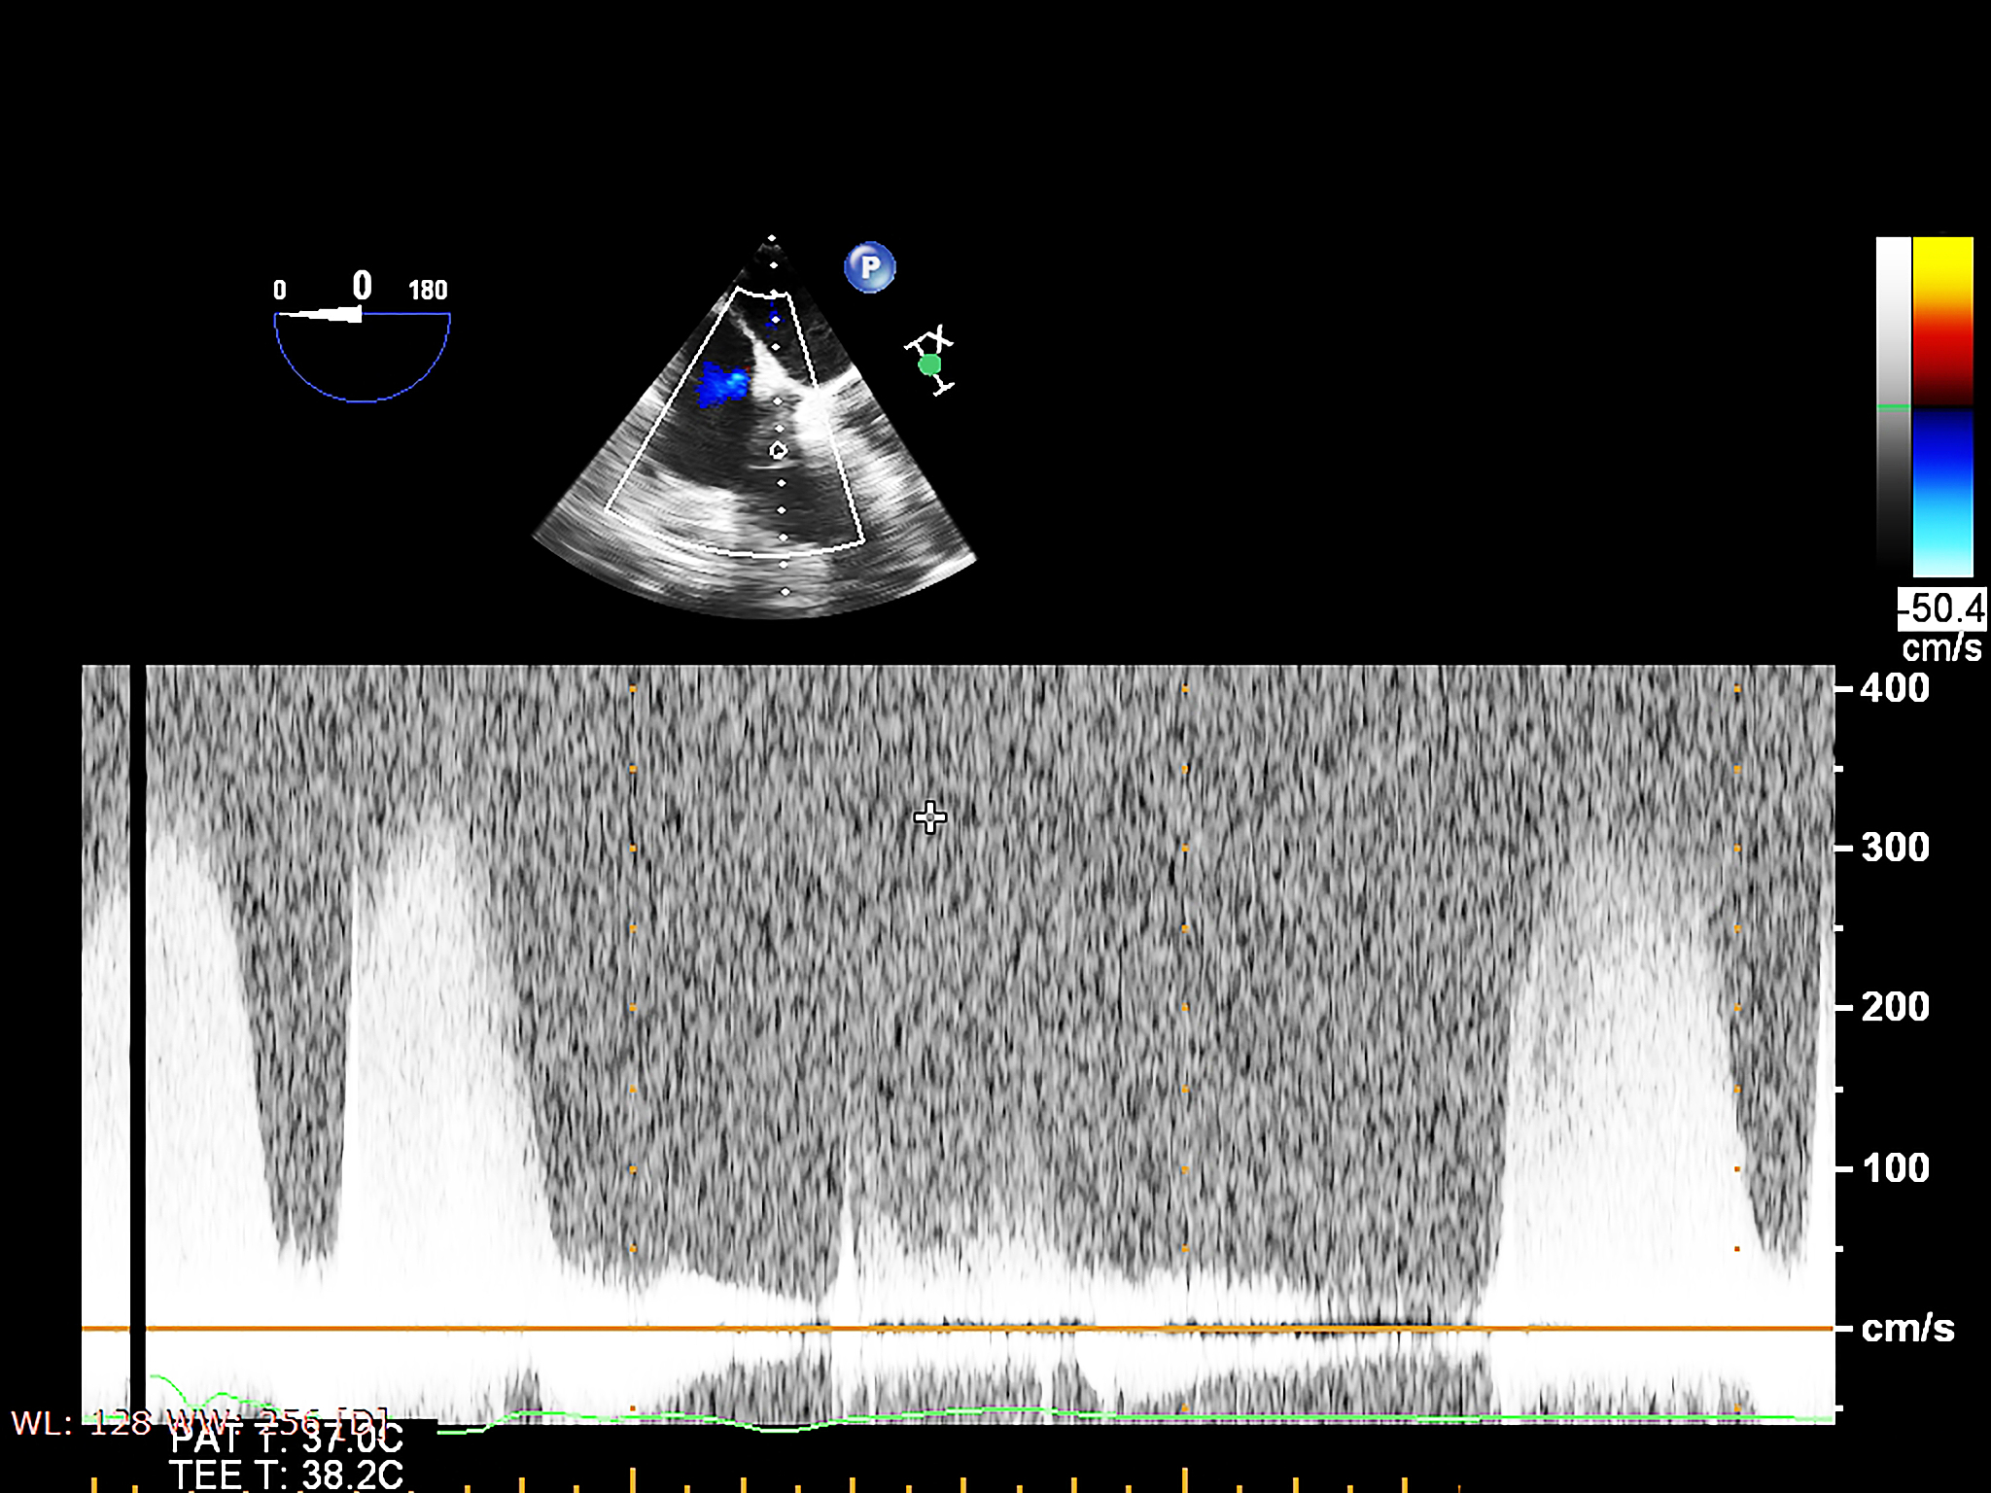Click the orange Doppler baseline line

(972, 1328)
